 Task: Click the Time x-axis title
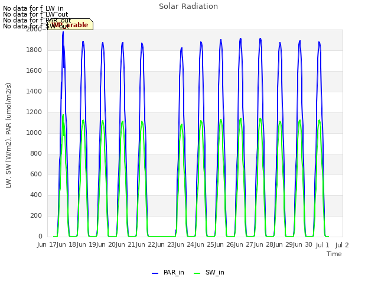(x=334, y=254)
